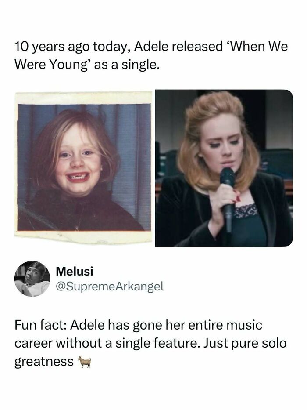Click "career without a single feature" text
The width and height of the screenshot is (307, 410).
(107, 345)
